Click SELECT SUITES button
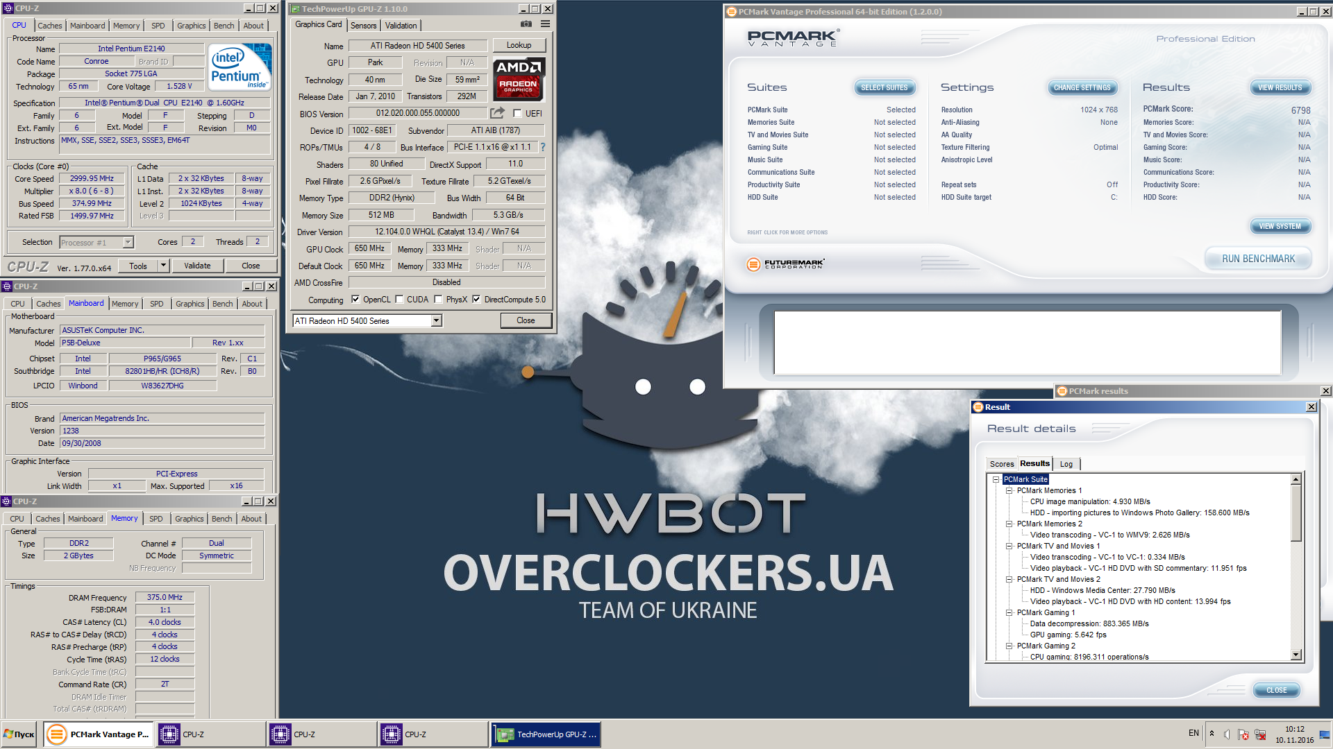The width and height of the screenshot is (1333, 749). (x=885, y=87)
